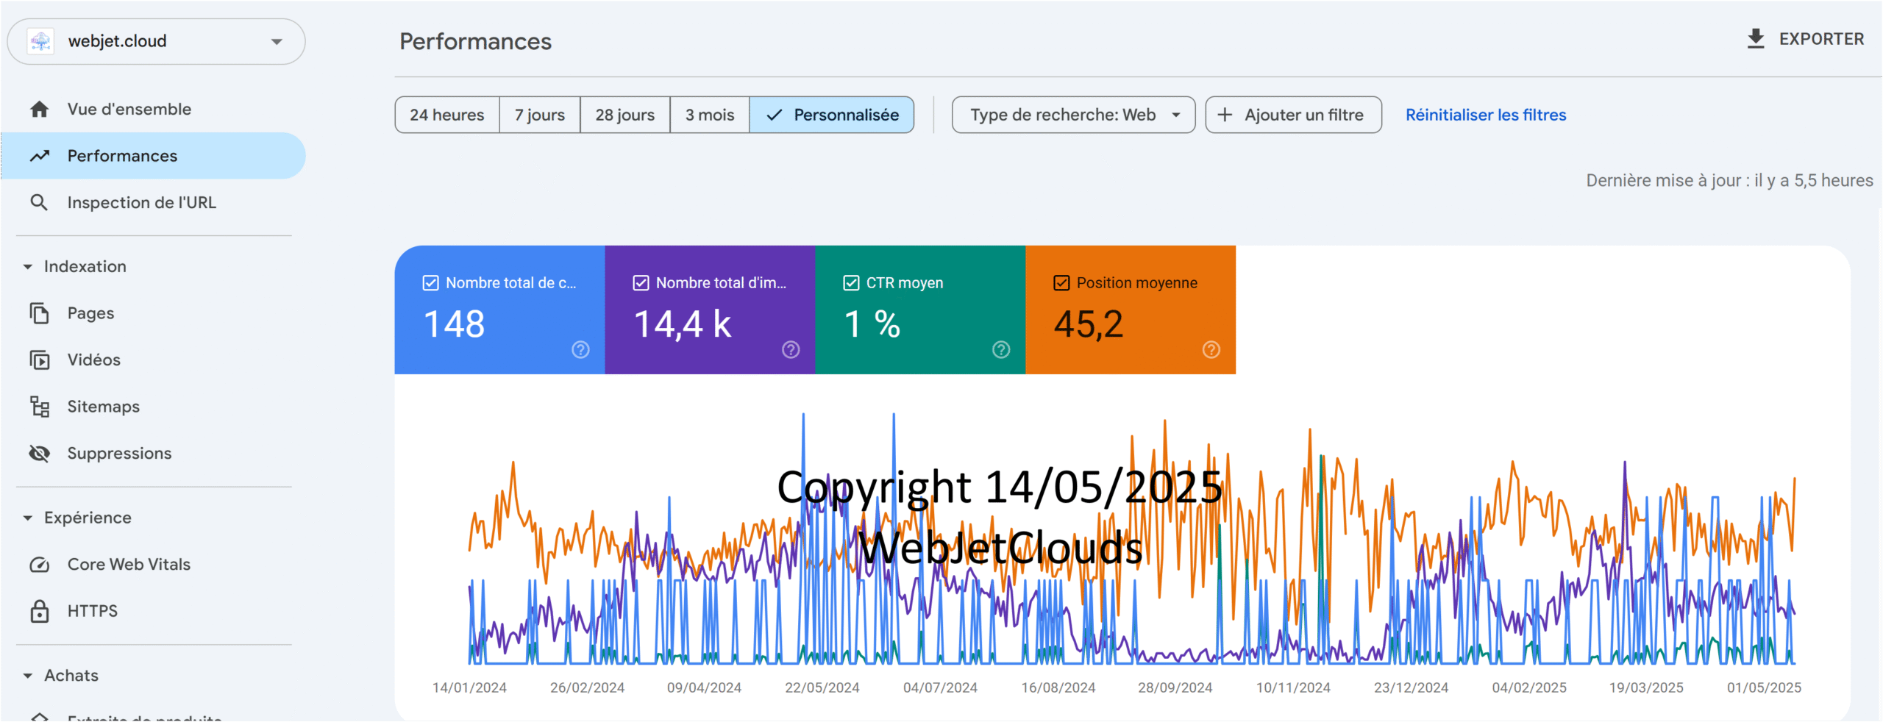Click the Inspection de l'URL magnifier icon

pos(40,202)
